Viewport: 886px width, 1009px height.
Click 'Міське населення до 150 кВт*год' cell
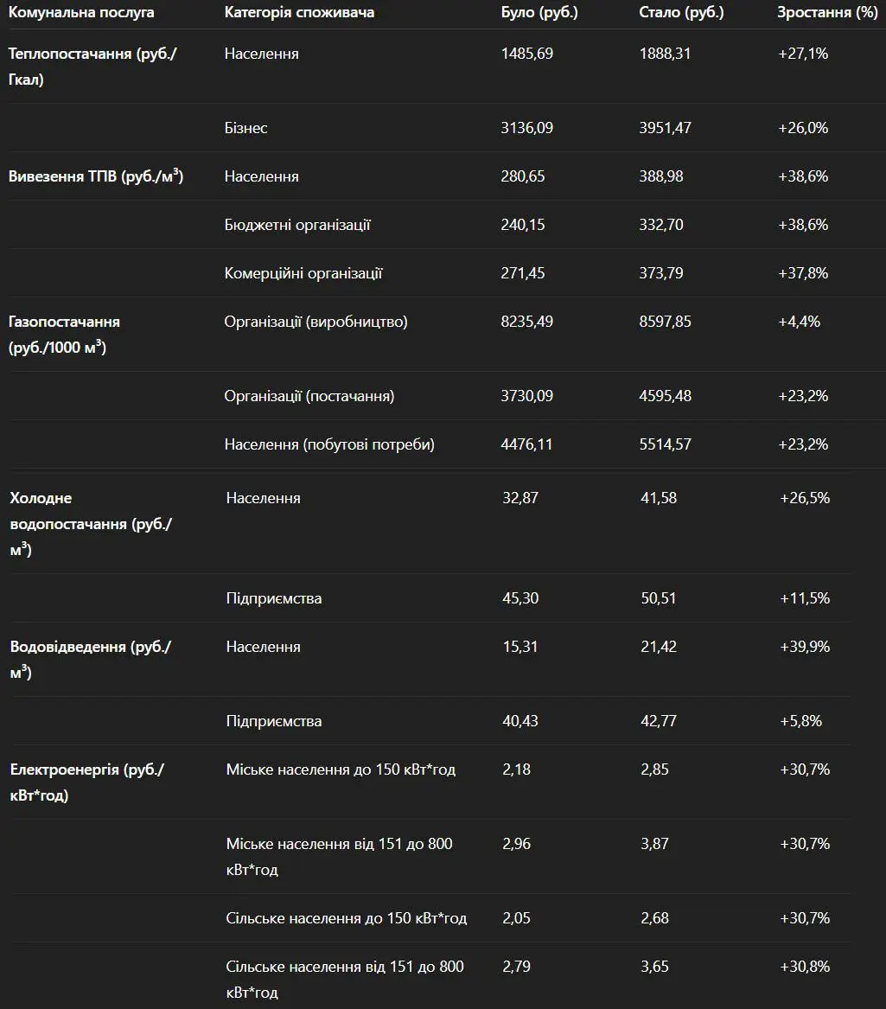(x=341, y=770)
